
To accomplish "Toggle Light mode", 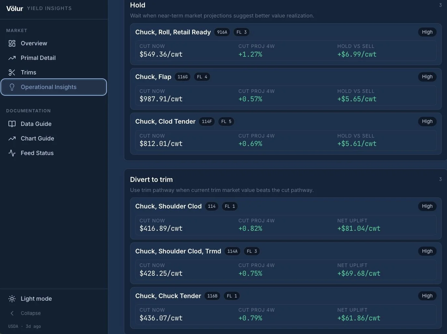I will pyautogui.click(x=54, y=299).
